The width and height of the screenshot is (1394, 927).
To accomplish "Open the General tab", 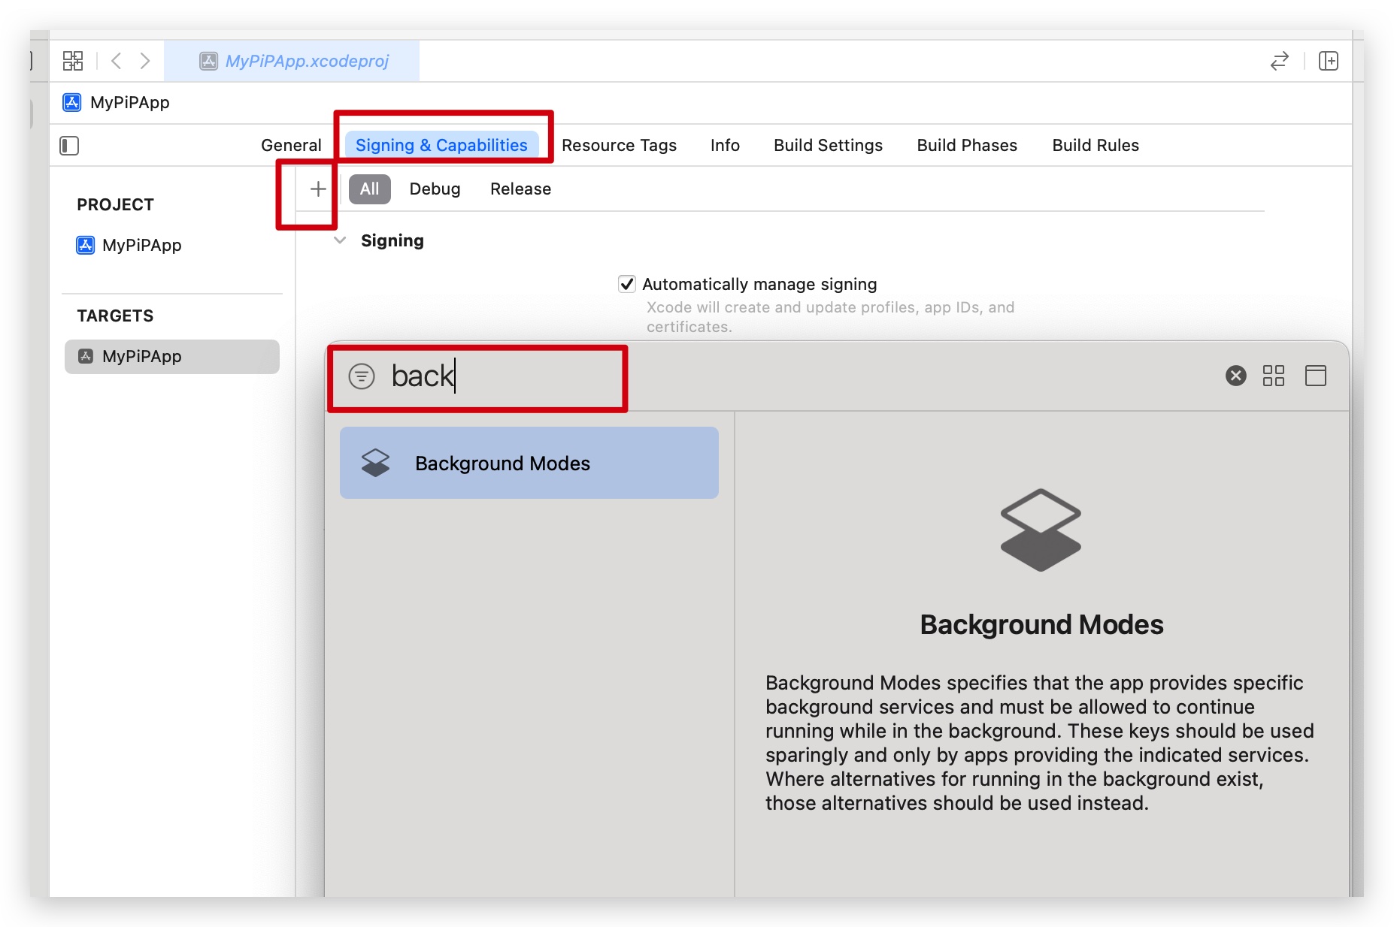I will 291,146.
